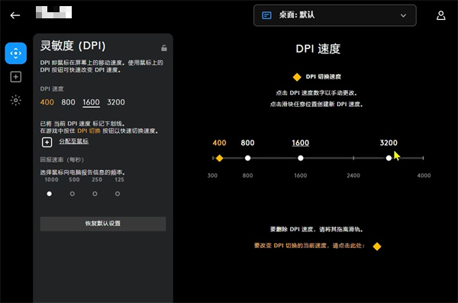Click the 3200 value above the slider

pos(389,143)
